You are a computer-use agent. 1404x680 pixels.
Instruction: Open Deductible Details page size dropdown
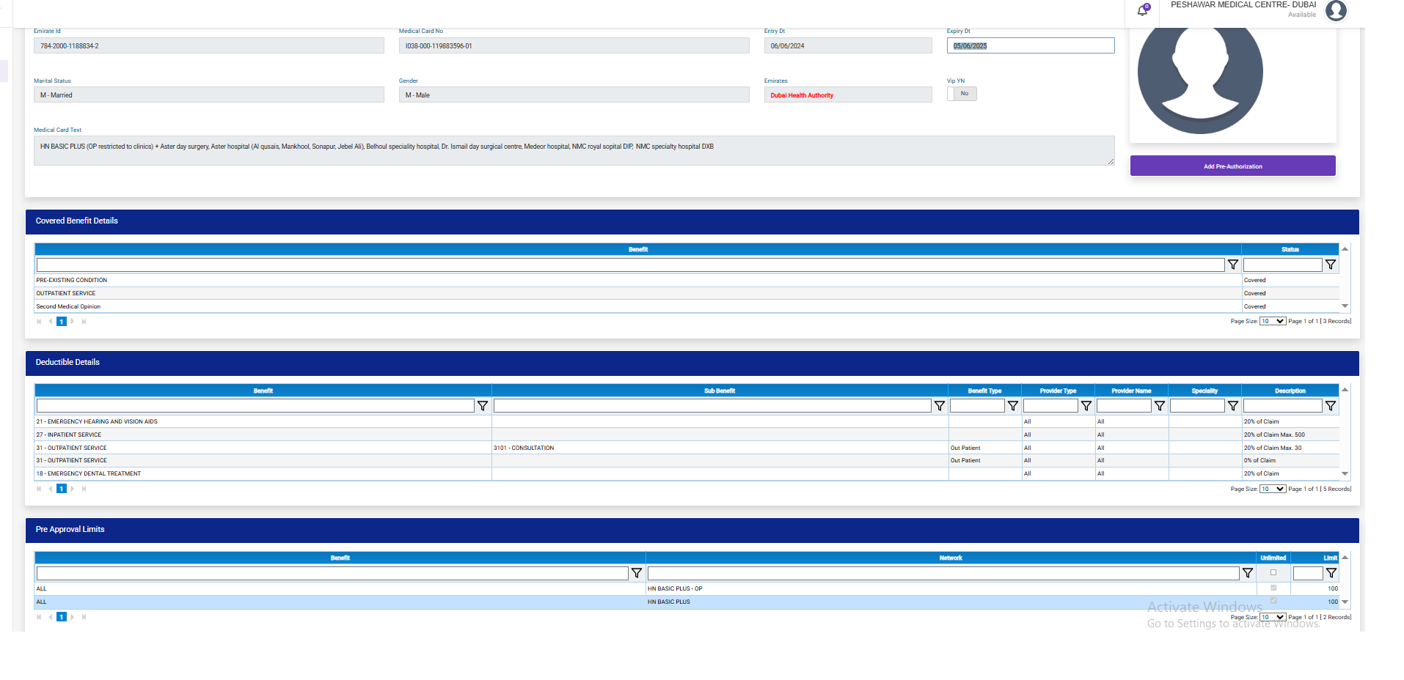pos(1273,489)
